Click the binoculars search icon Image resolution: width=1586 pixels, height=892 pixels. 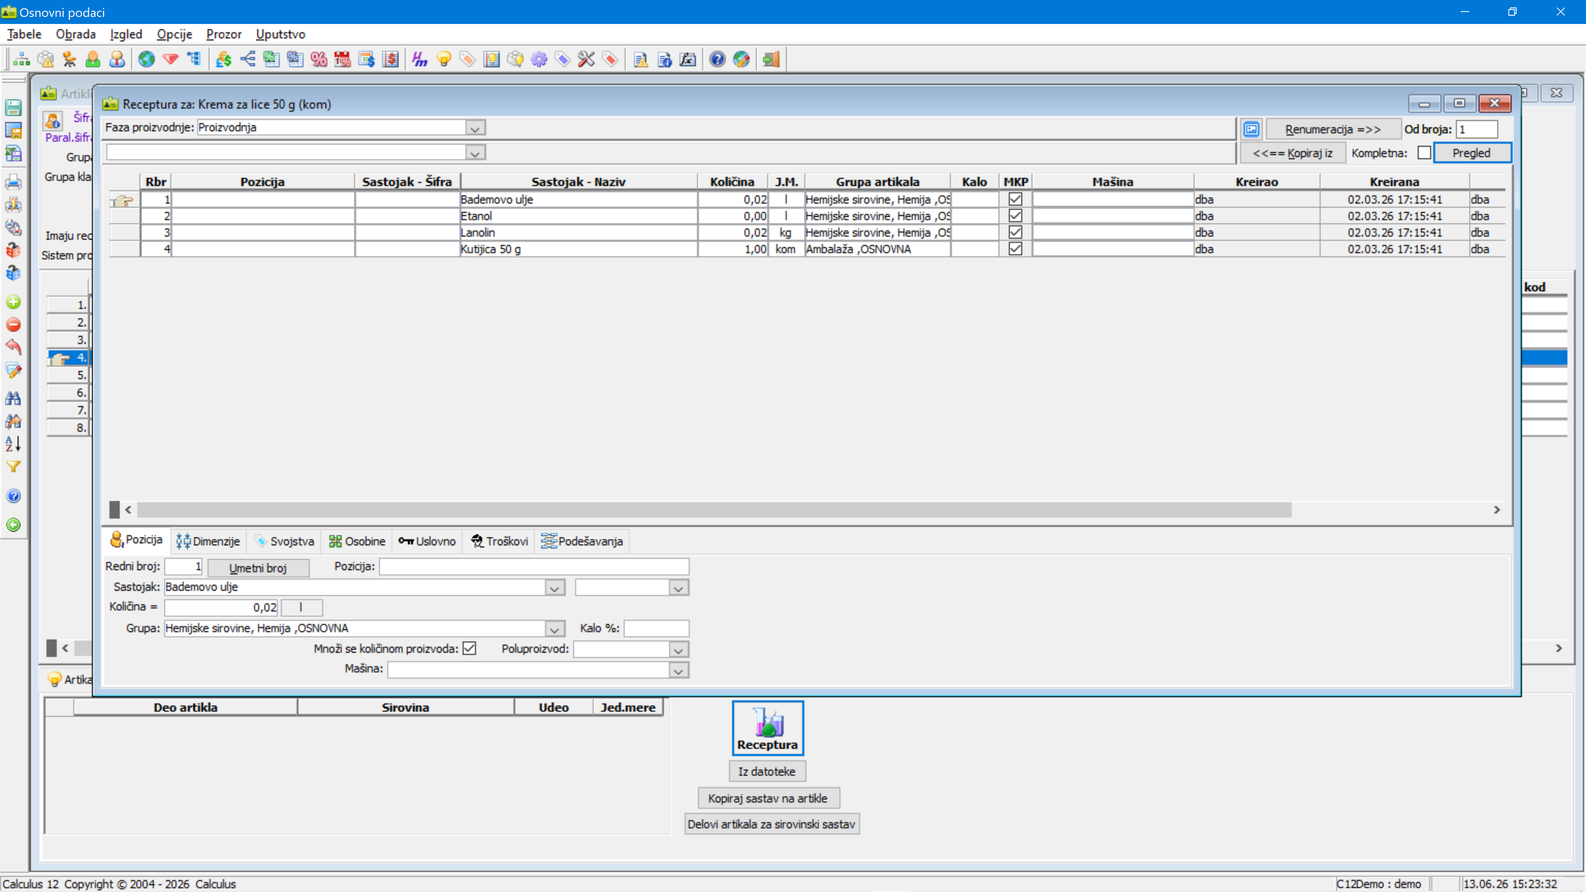click(14, 398)
